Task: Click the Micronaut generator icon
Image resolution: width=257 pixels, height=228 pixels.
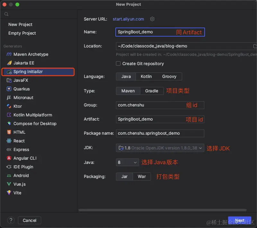Action: (9, 97)
